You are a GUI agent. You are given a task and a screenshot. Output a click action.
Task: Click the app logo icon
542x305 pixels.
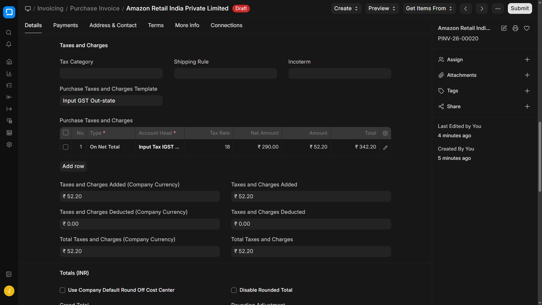[x=9, y=12]
